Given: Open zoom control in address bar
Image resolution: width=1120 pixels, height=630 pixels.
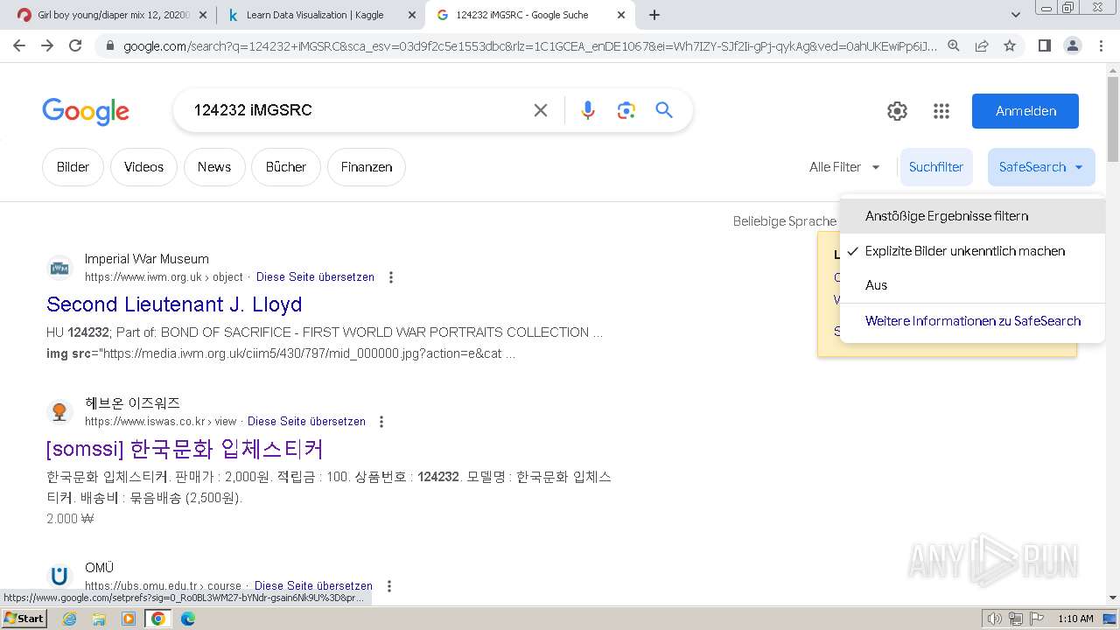Looking at the screenshot, I should [954, 45].
